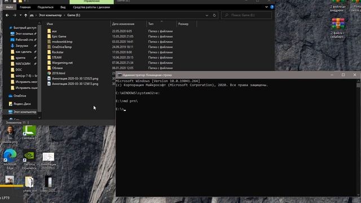
Task: Open the МАГАЗИН folder in sidebar
Action: click(23, 64)
